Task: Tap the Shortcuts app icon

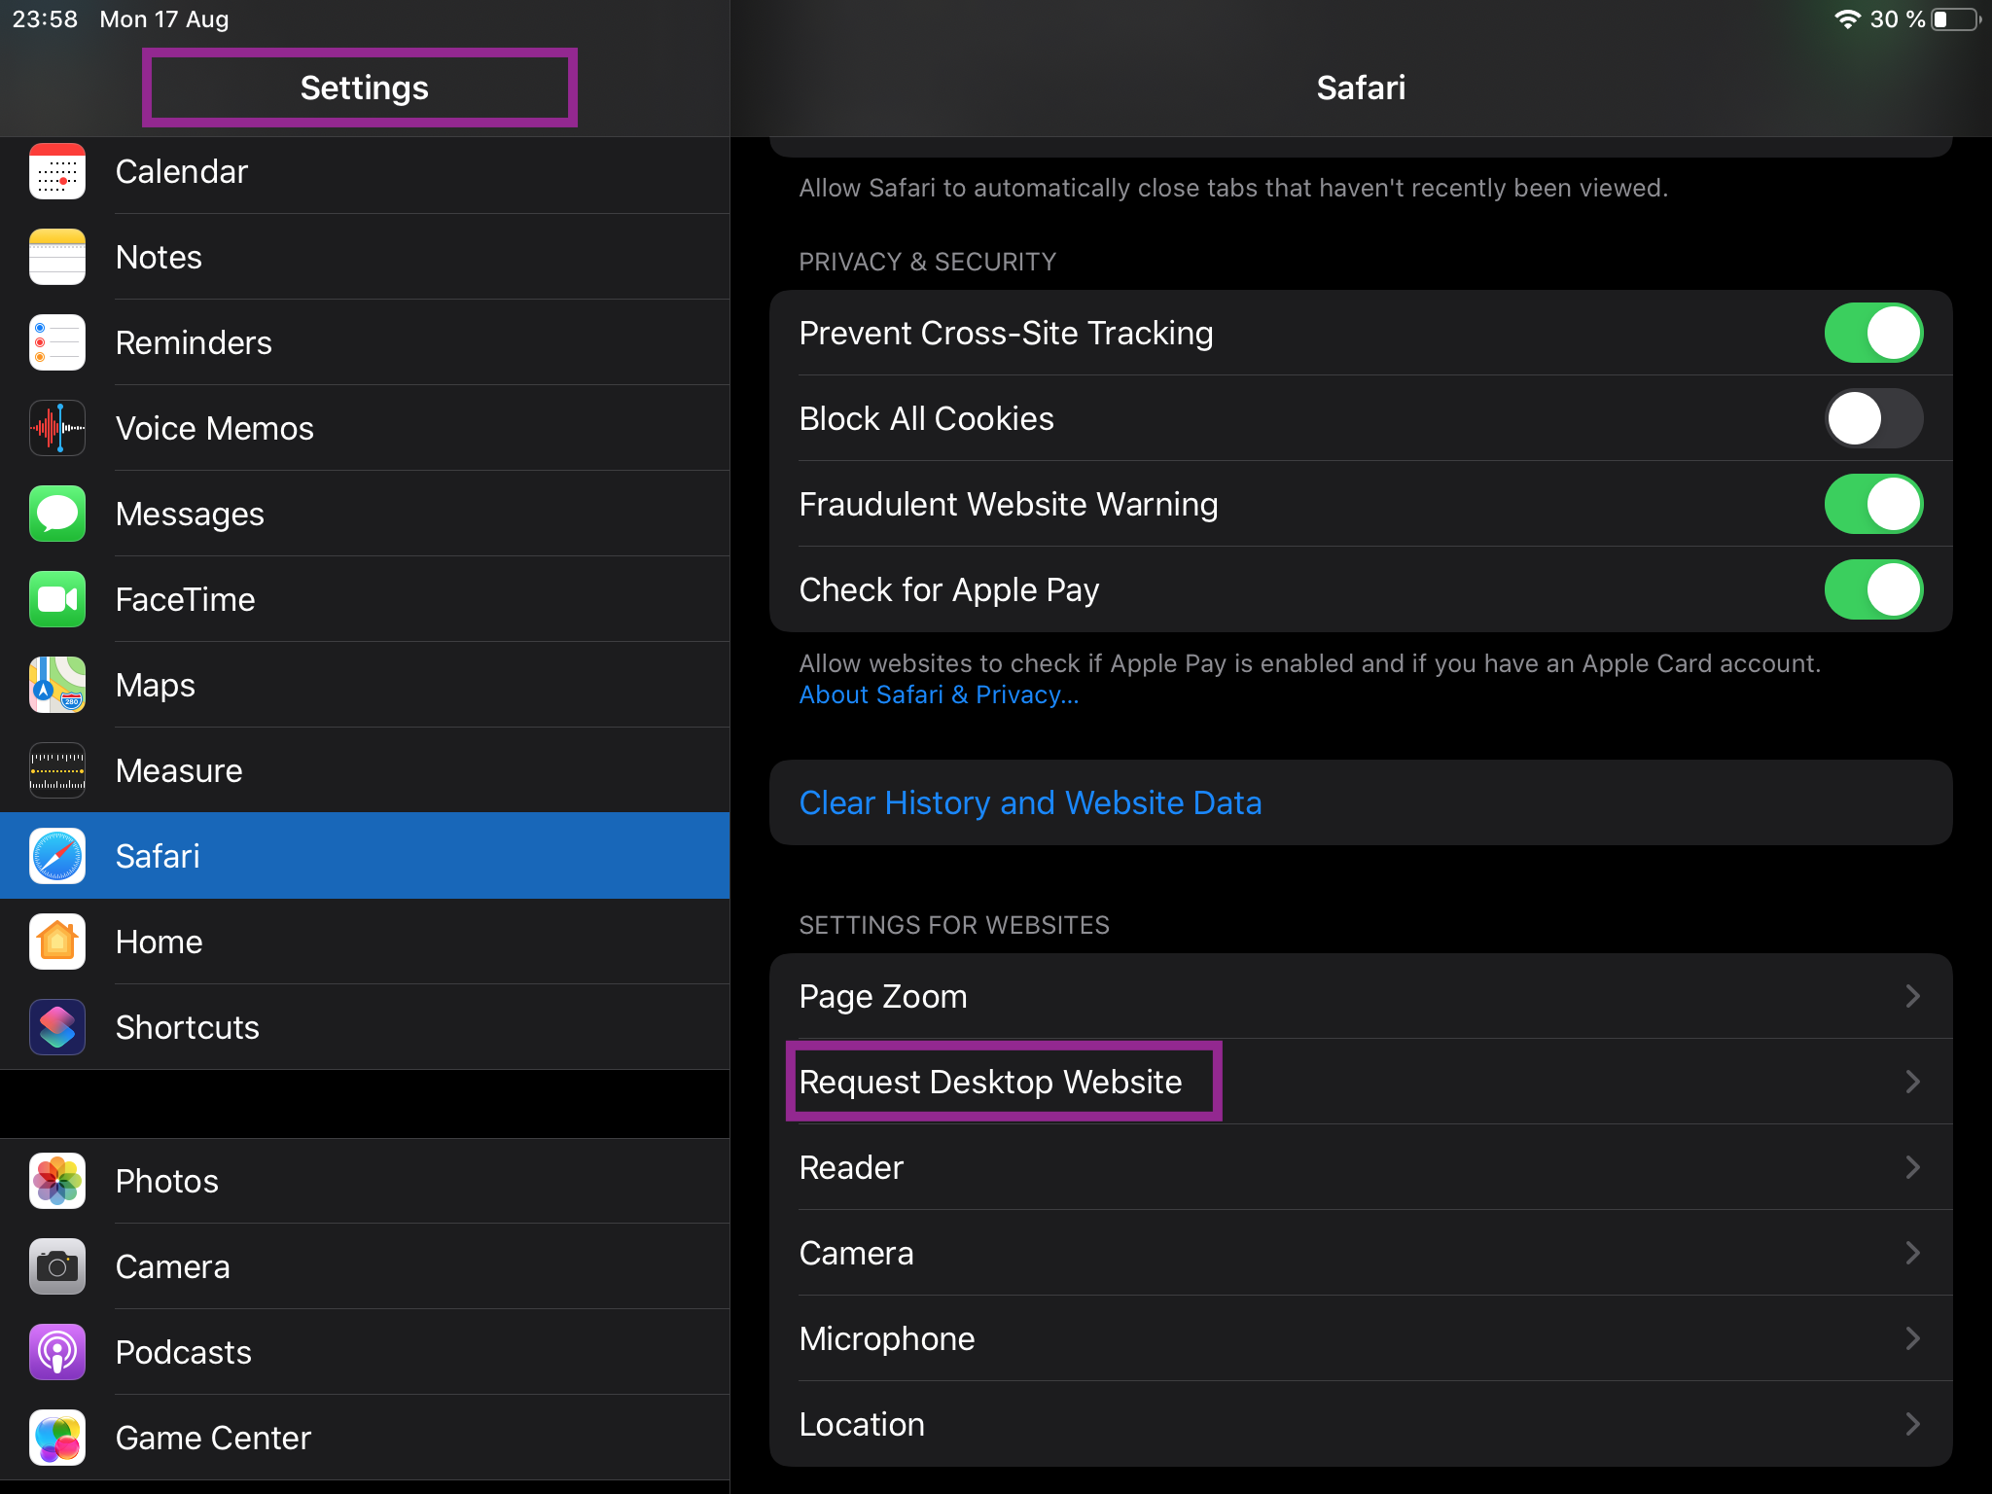Action: (x=57, y=1028)
